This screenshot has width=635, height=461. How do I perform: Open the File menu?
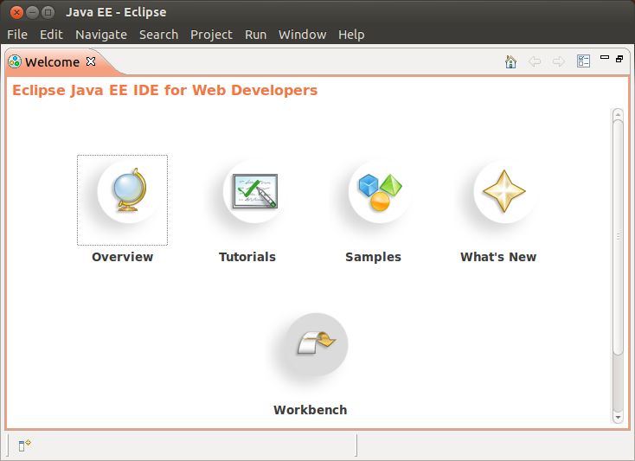[x=17, y=35]
